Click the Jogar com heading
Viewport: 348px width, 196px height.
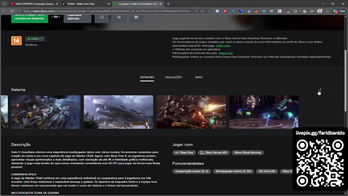[x=182, y=145]
